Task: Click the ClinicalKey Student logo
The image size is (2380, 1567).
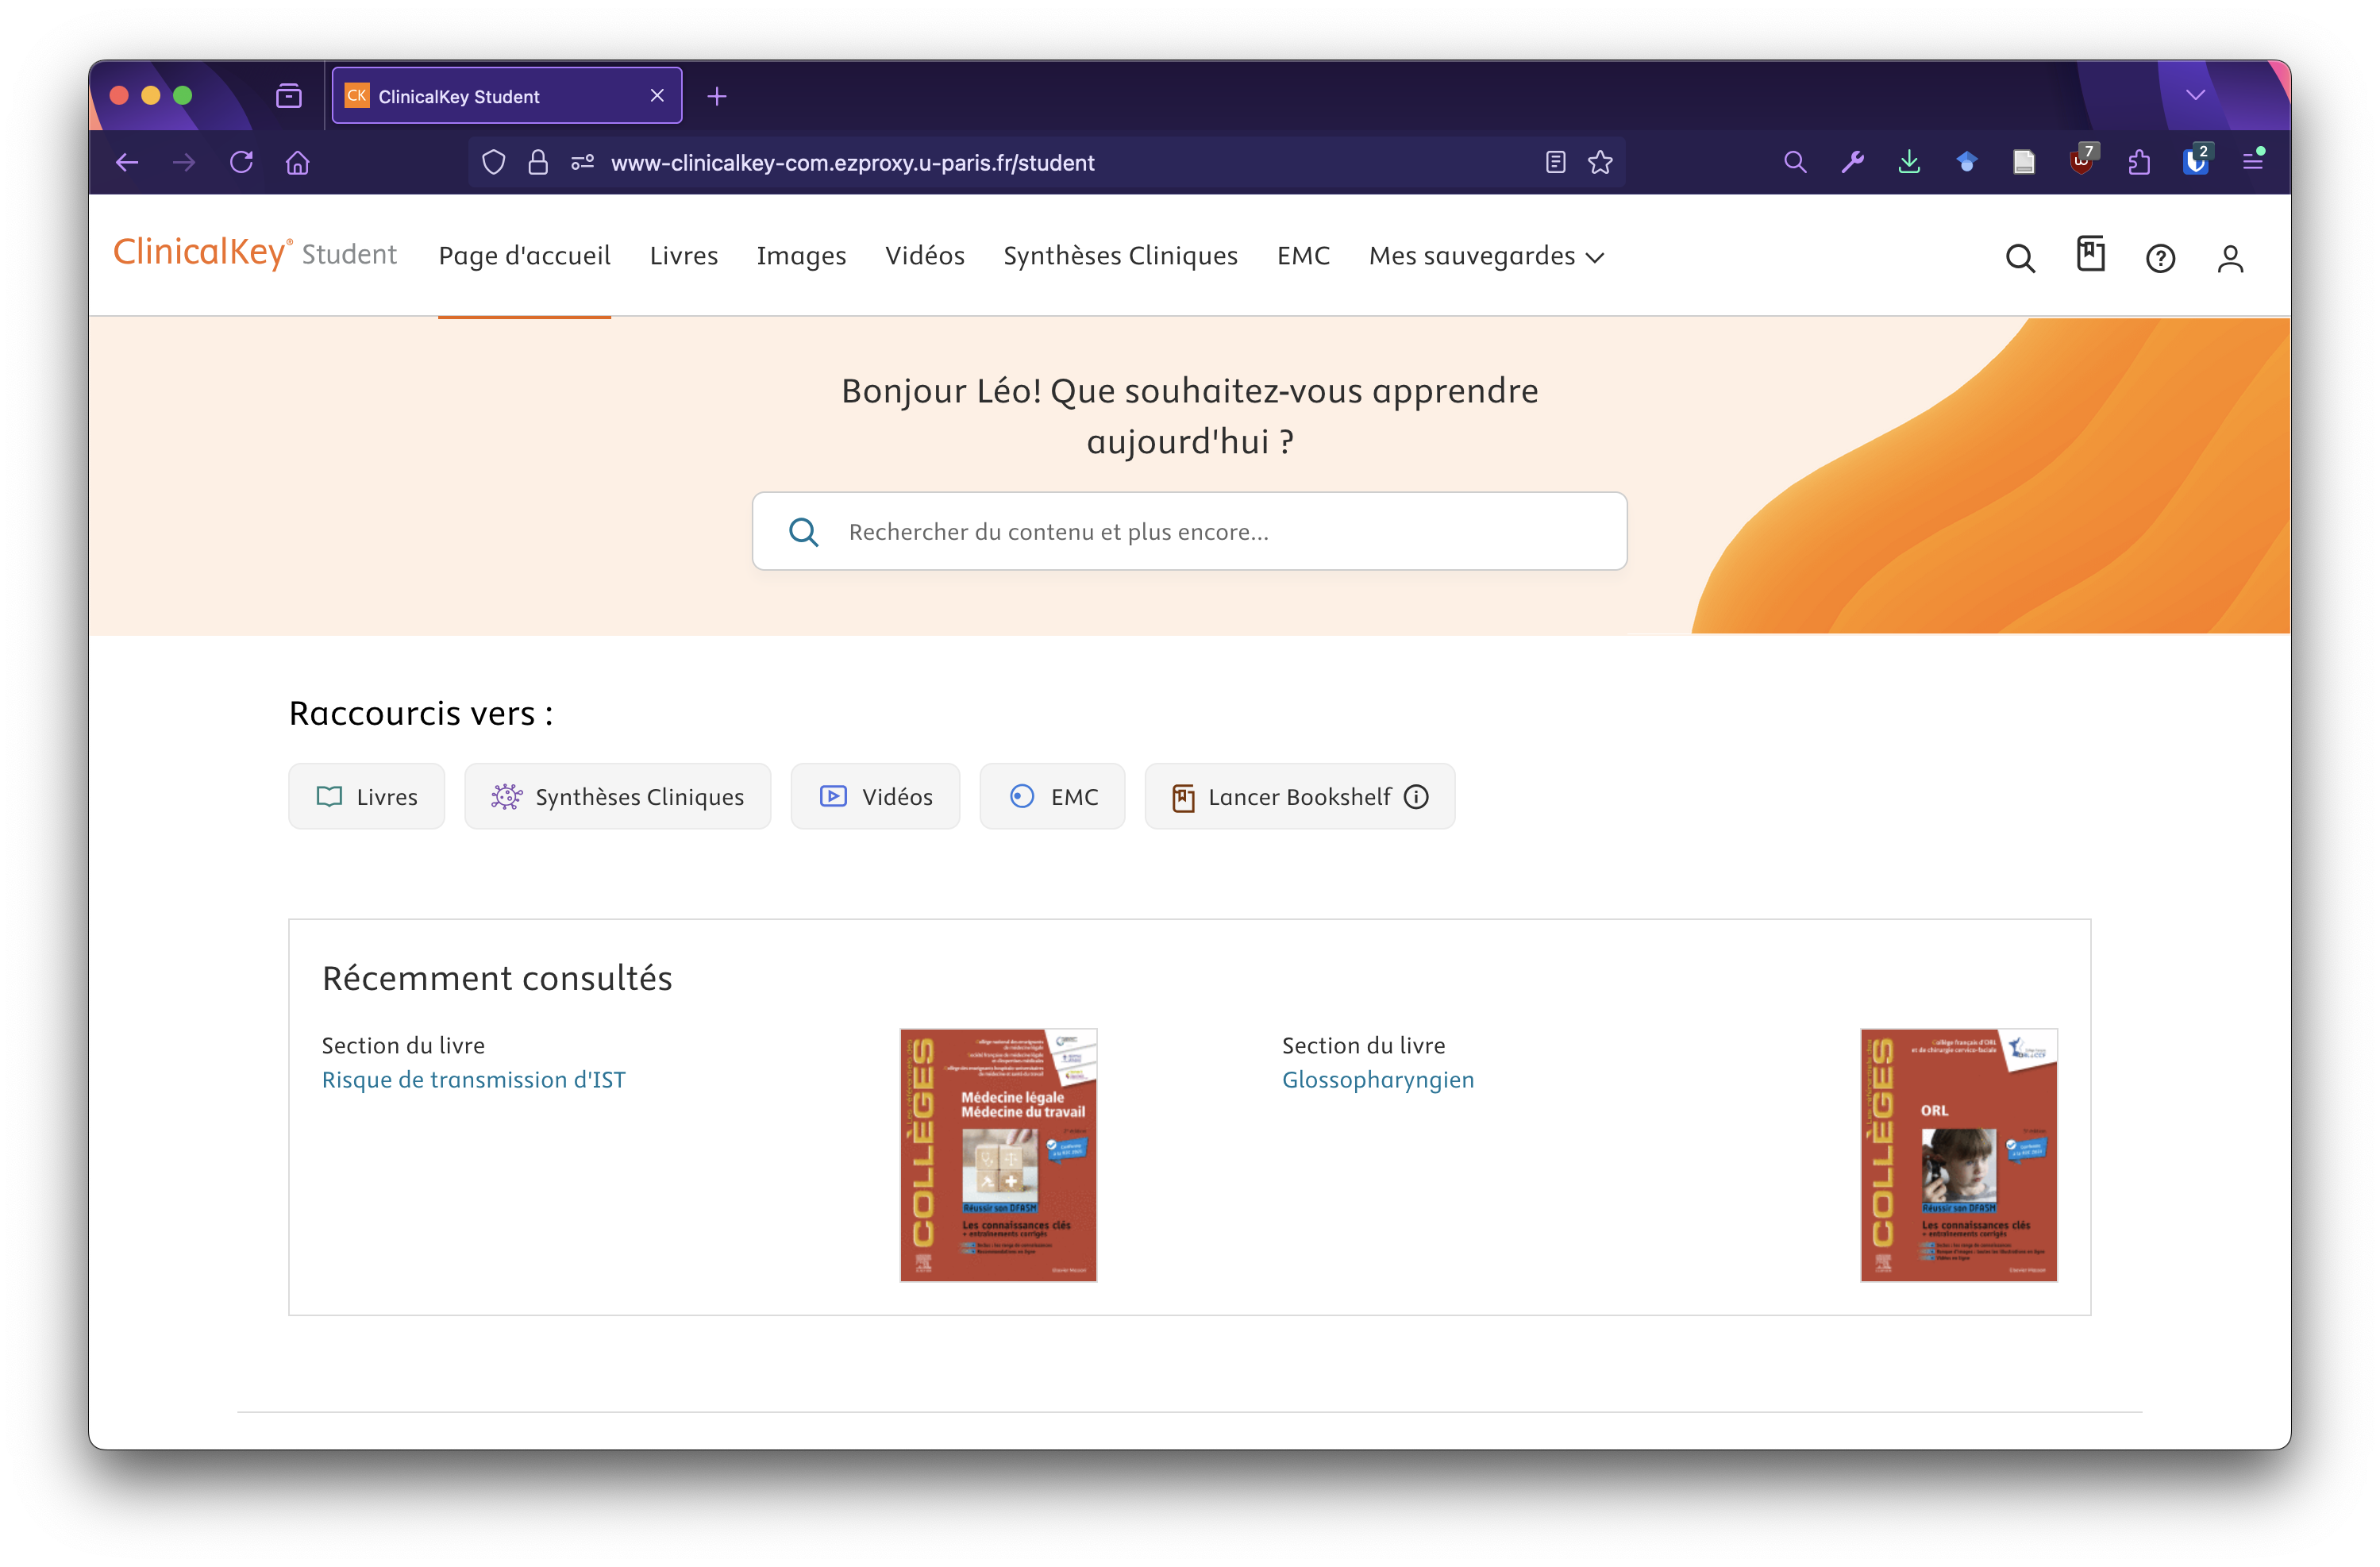Action: coord(254,254)
